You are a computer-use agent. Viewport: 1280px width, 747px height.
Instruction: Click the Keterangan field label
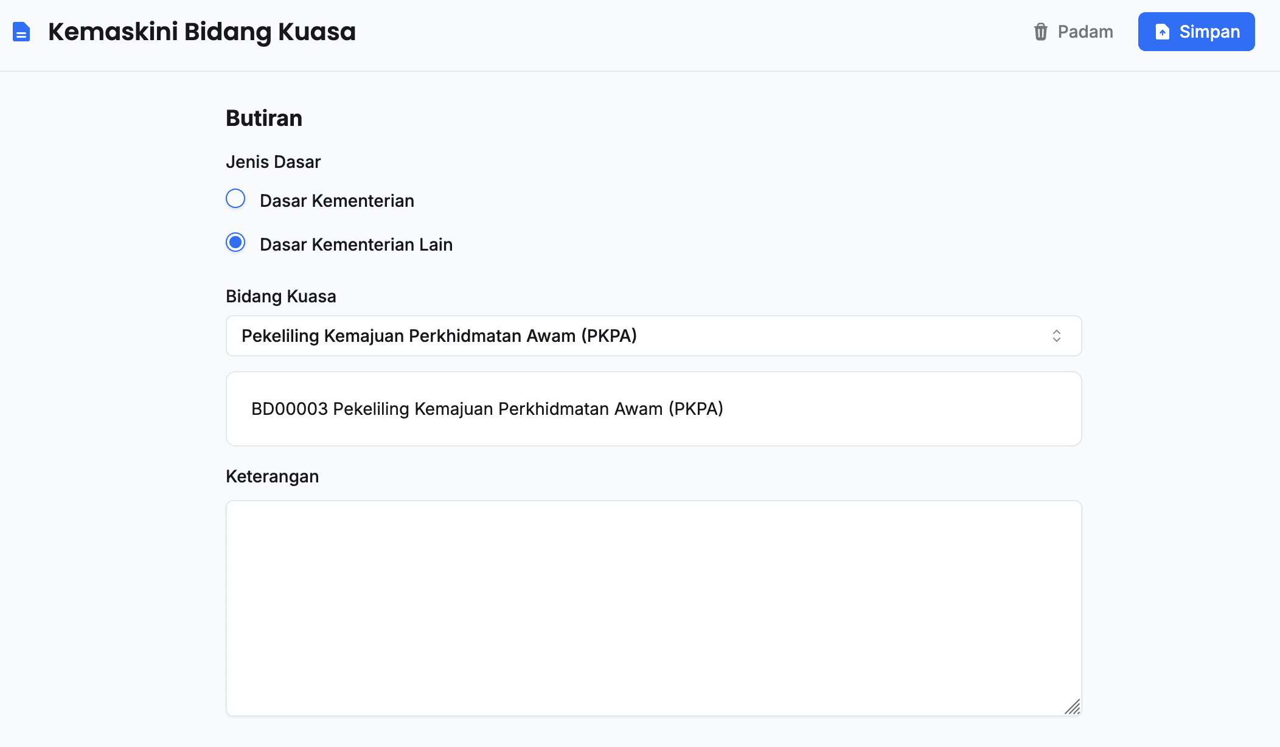click(x=272, y=476)
